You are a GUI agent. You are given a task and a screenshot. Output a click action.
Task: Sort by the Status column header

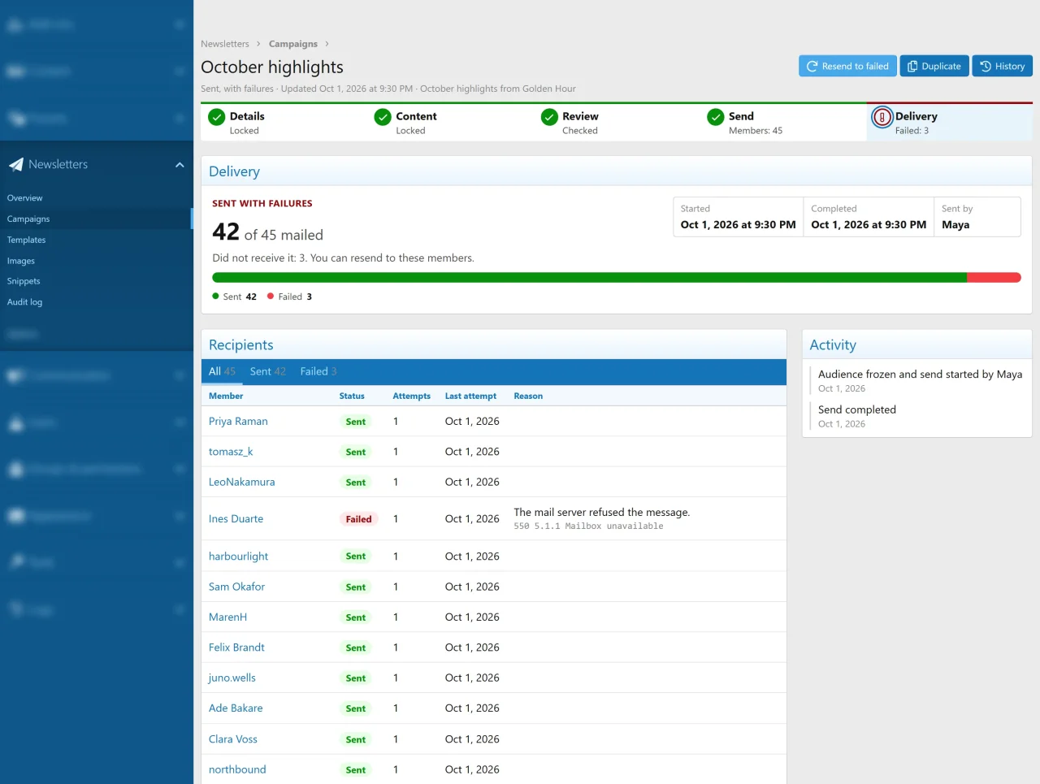[x=352, y=396]
